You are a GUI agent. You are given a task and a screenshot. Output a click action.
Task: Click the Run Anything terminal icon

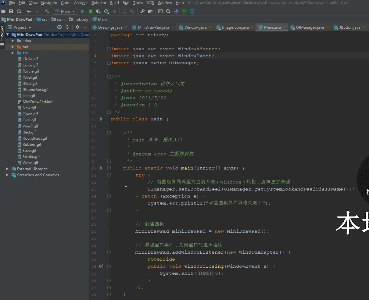(x=160, y=11)
